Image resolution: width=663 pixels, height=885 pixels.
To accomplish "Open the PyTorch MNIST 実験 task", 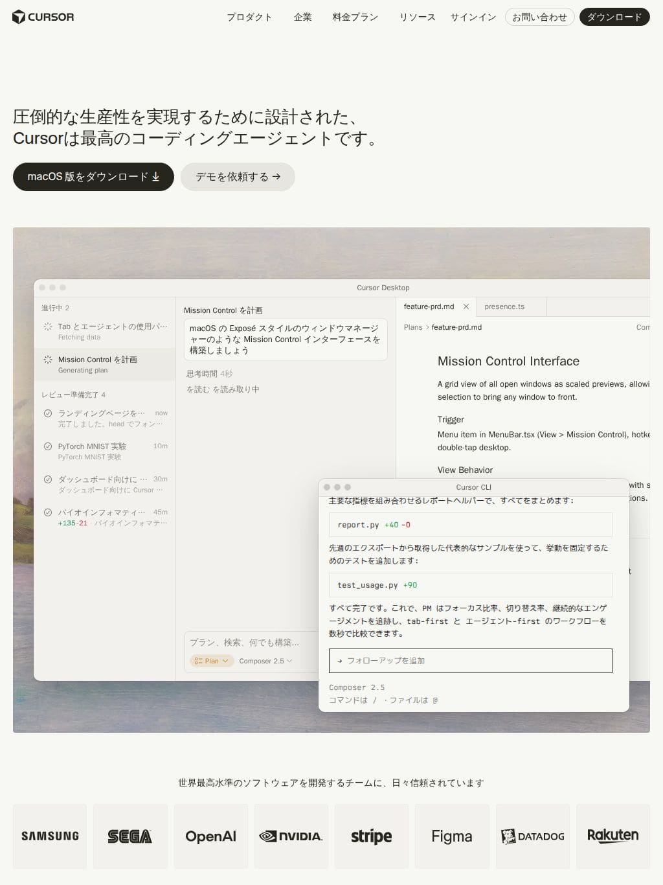I will [x=105, y=451].
